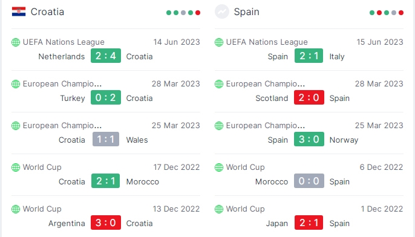
Task: Open the Scotland 2:0 Spain score badge
Action: (309, 97)
